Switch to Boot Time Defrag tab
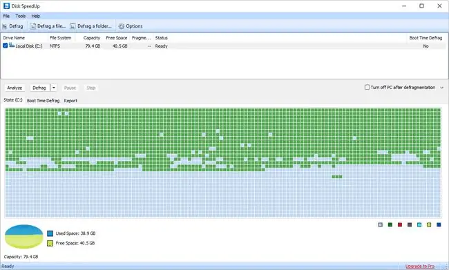Image resolution: width=449 pixels, height=270 pixels. 43,101
